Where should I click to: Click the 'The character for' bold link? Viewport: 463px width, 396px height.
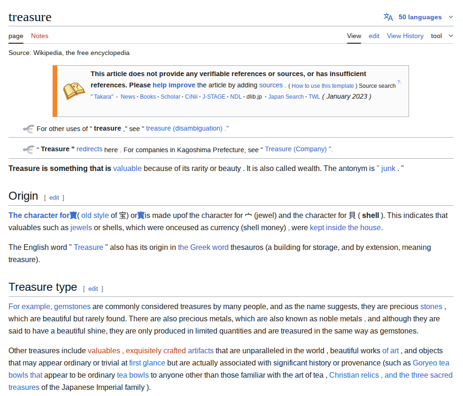point(39,216)
